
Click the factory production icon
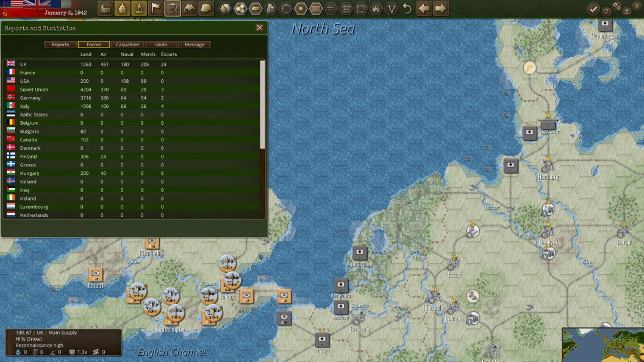(x=106, y=9)
